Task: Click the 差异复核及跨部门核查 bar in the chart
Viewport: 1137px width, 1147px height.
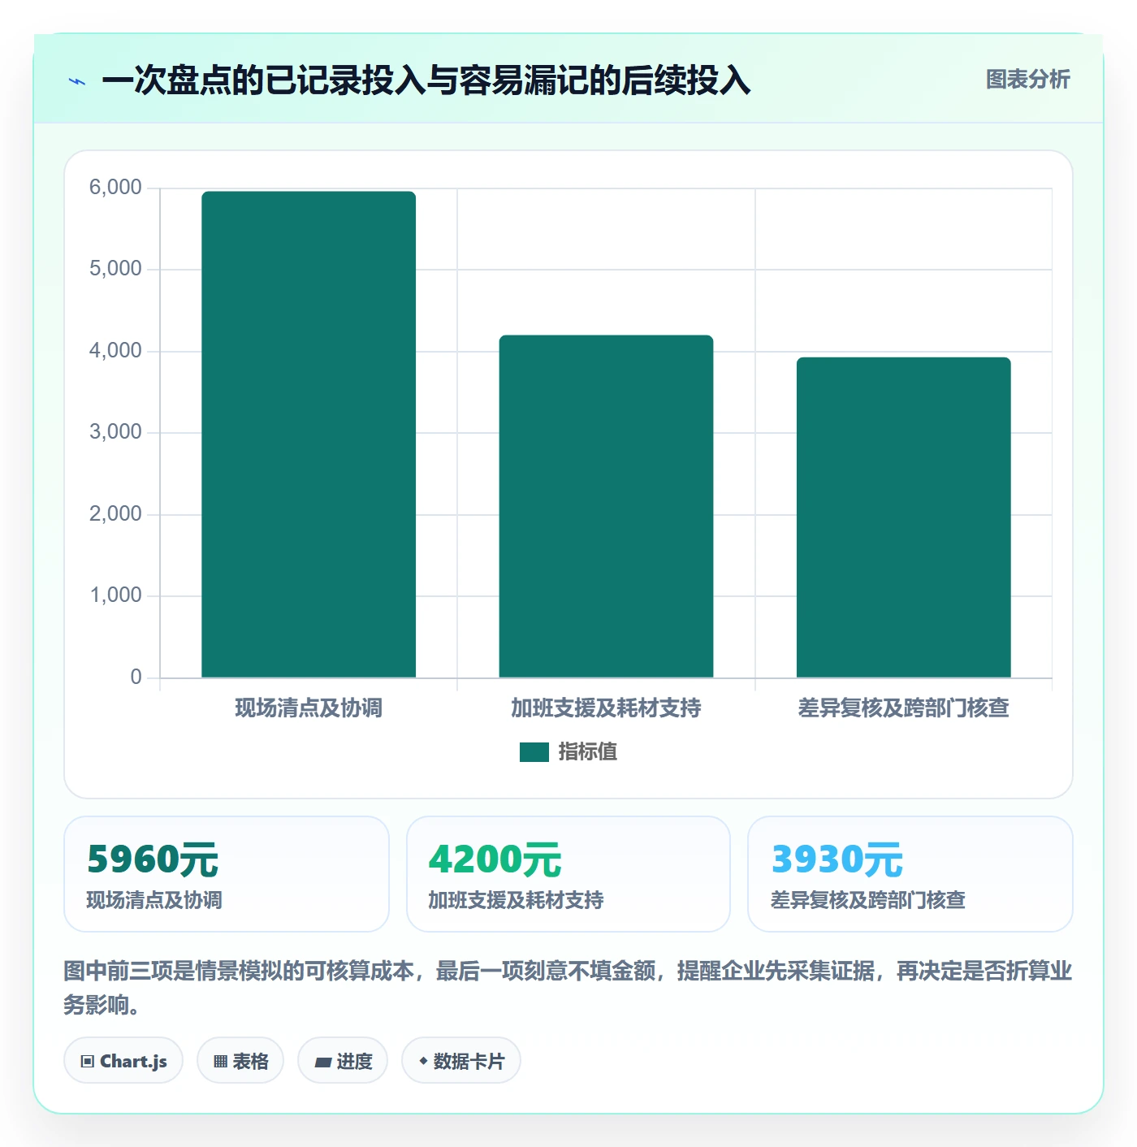Action: click(x=903, y=517)
